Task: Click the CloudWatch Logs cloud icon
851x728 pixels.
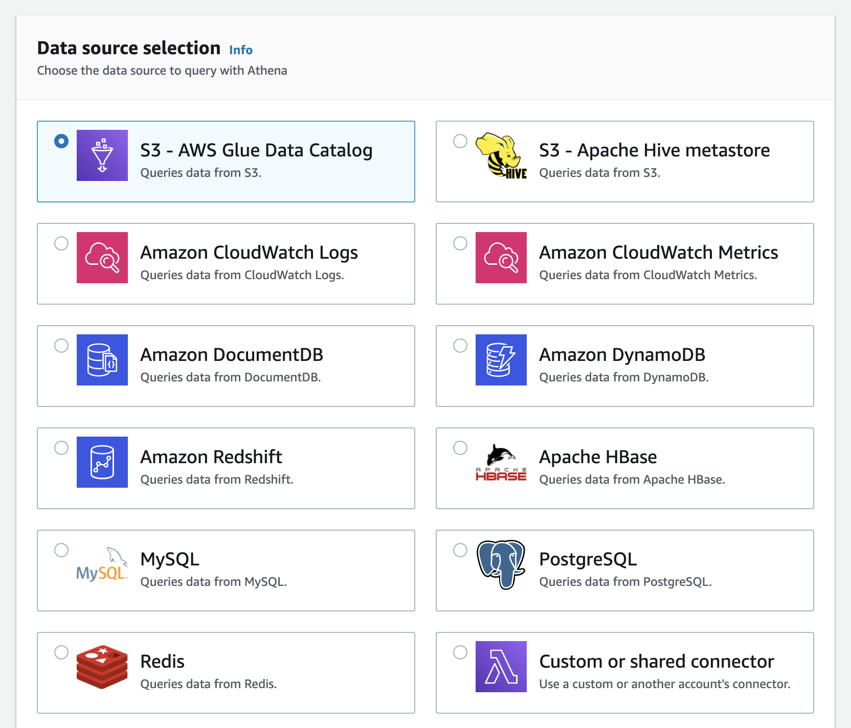Action: point(102,258)
